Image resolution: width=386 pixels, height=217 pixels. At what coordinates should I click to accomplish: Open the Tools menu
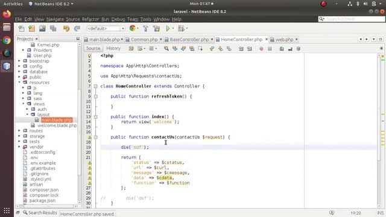[x=146, y=19]
